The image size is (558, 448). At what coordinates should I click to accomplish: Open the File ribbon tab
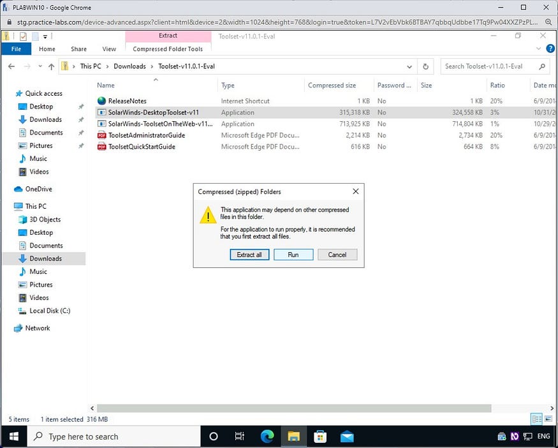pyautogui.click(x=16, y=49)
